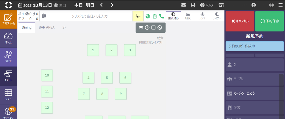The width and height of the screenshot is (285, 119).
Task: Open the language globe menu in the top bar
Action: [x=272, y=5]
